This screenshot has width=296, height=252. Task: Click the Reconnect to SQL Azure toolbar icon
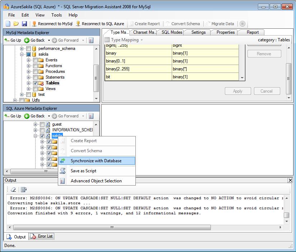[78, 23]
